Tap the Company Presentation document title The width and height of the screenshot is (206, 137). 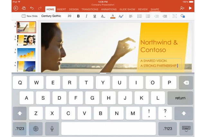point(103,5)
